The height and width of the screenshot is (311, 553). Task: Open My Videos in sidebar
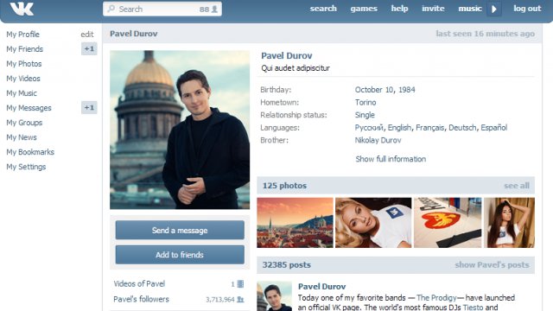(x=23, y=79)
